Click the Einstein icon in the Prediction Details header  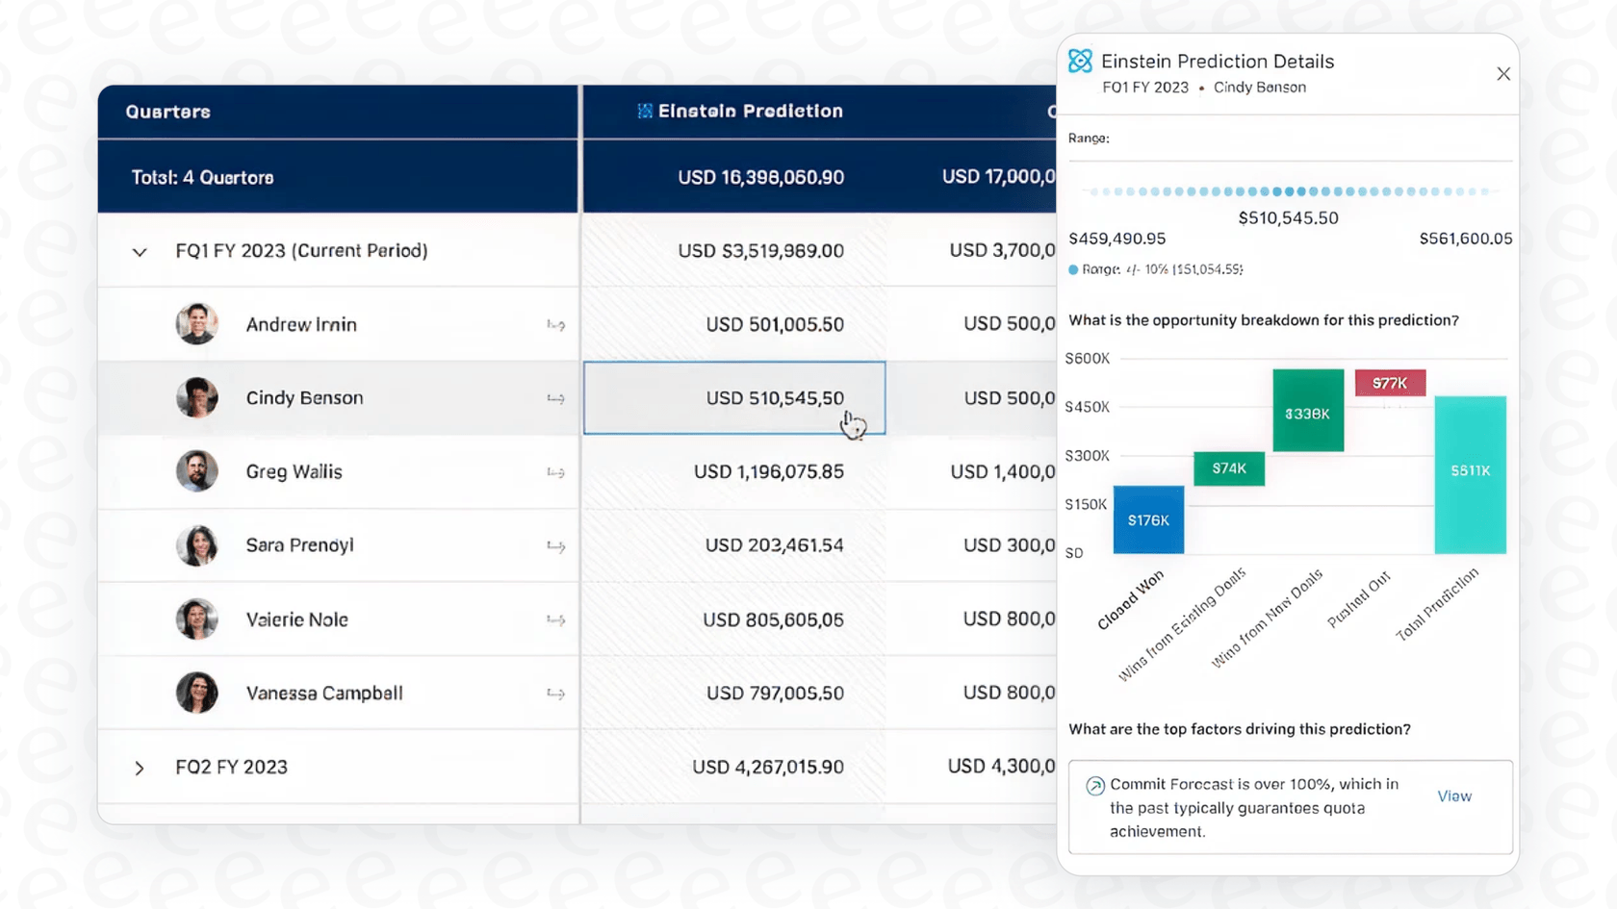(x=1080, y=60)
